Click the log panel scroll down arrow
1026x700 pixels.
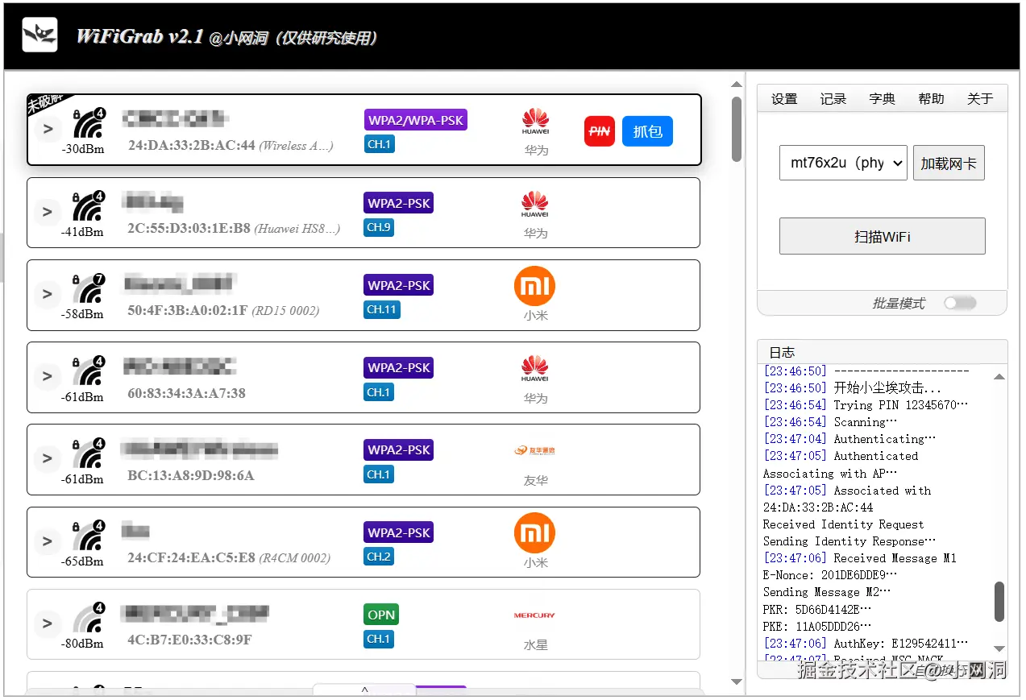(999, 648)
